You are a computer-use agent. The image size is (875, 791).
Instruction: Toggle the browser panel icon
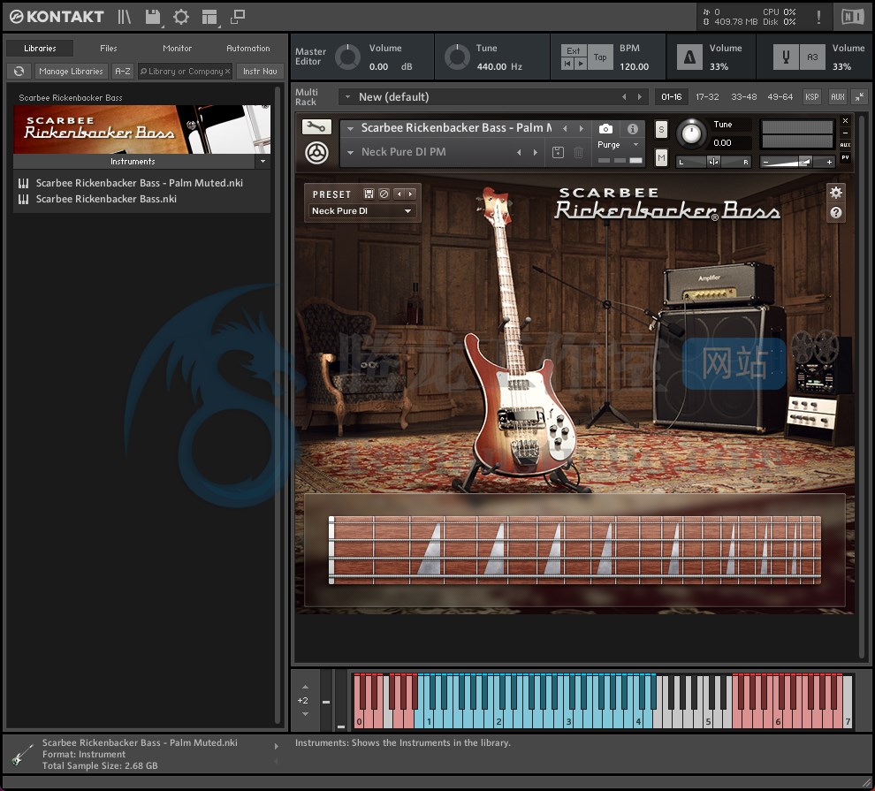[x=124, y=17]
